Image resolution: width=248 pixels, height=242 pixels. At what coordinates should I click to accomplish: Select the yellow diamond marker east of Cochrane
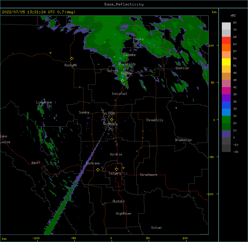(x=98, y=170)
